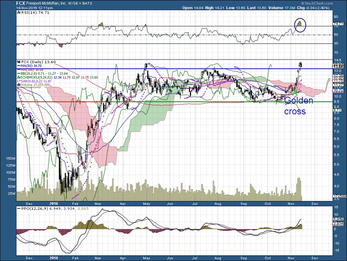347x261 pixels.
Task: Click the NYSE + BATS exchange label
Action: tap(80, 4)
